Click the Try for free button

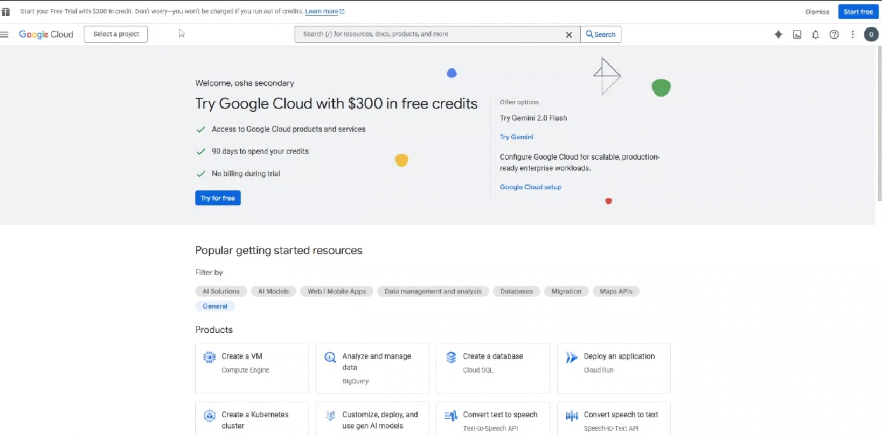pyautogui.click(x=218, y=198)
